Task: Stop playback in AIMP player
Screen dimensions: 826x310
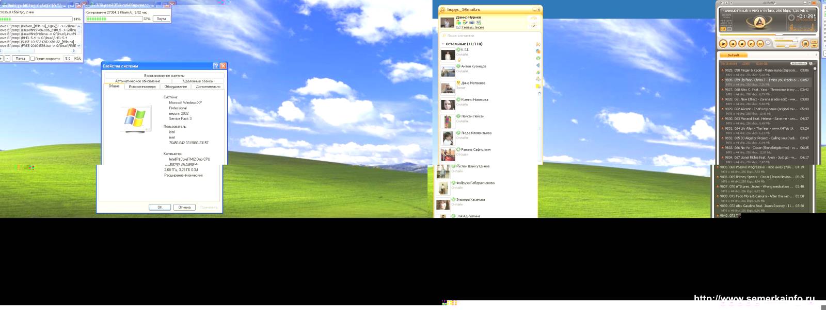Action: pos(742,44)
